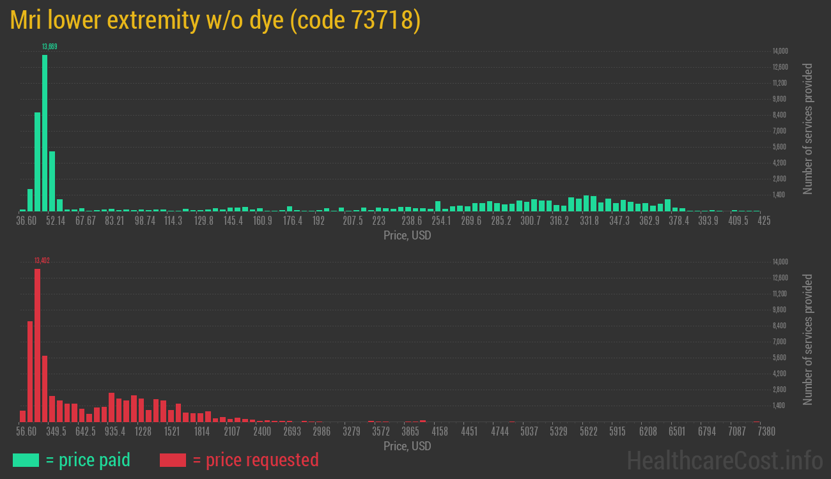Click "Price, USD" axis title under red chart
Screen dimensions: 831x479
(407, 446)
